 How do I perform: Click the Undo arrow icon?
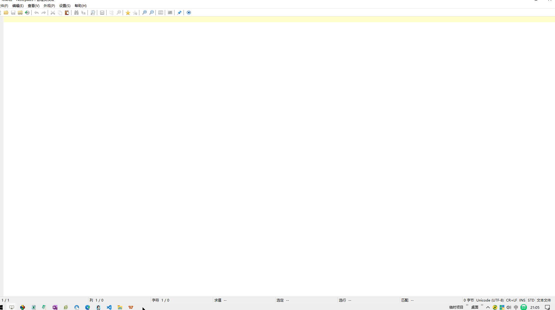pos(37,13)
